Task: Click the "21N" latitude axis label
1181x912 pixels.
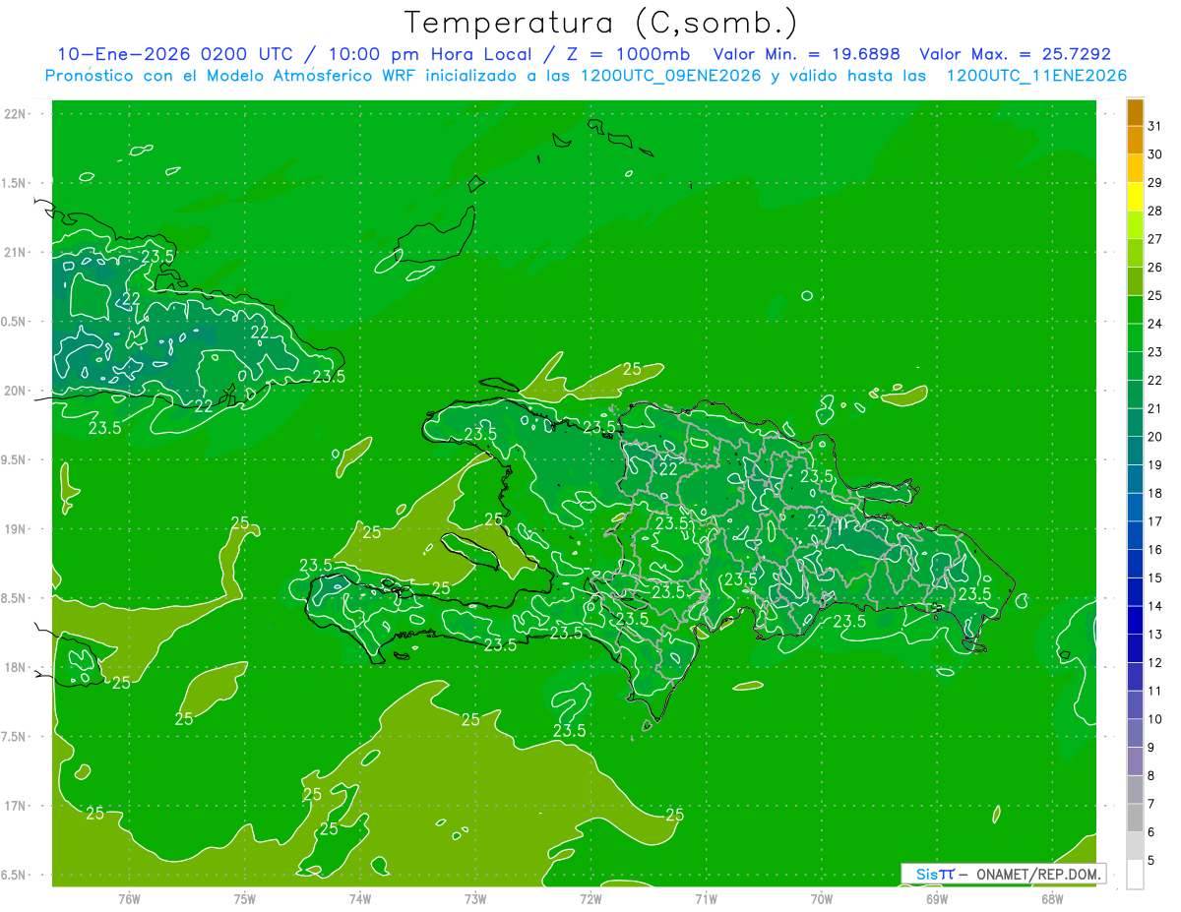Action: (16, 252)
